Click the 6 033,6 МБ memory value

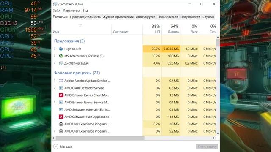(x=171, y=49)
